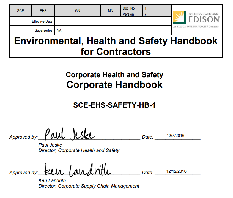
Task: Click the Corporate Handbook heading
Action: (114, 85)
